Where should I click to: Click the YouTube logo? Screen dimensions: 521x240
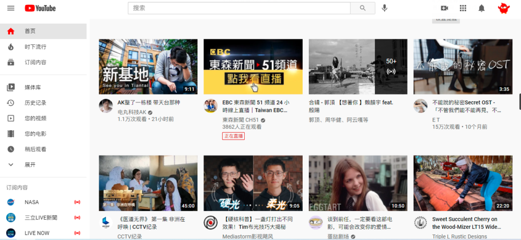click(x=40, y=8)
